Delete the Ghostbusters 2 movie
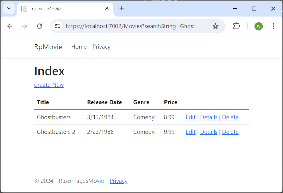This screenshot has width=283, height=193. click(230, 132)
